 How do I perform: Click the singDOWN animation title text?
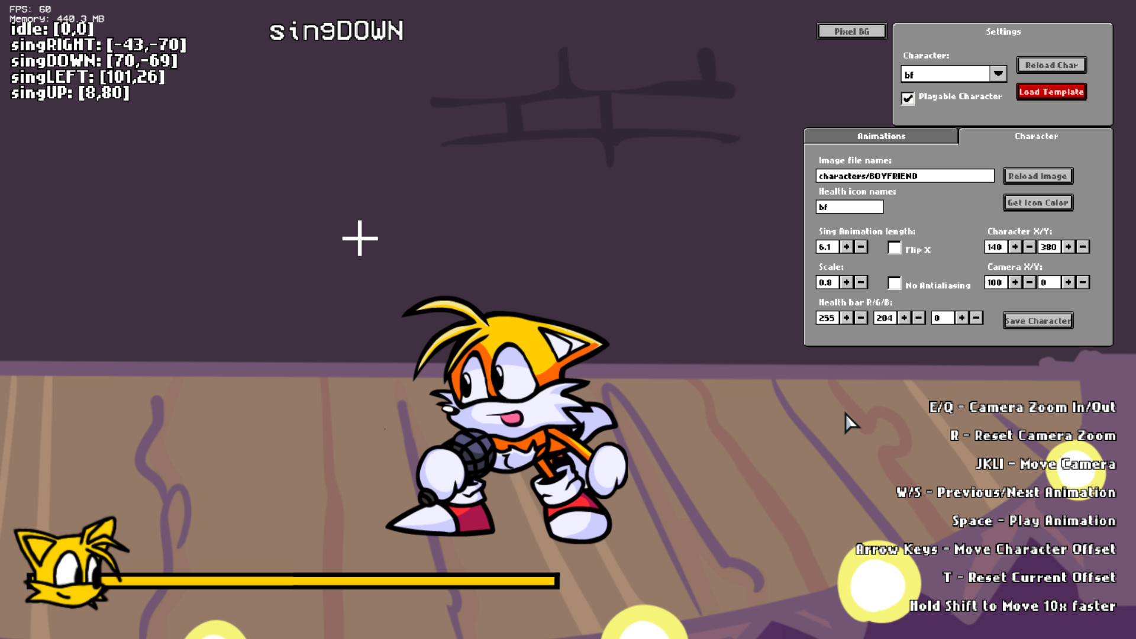point(337,31)
